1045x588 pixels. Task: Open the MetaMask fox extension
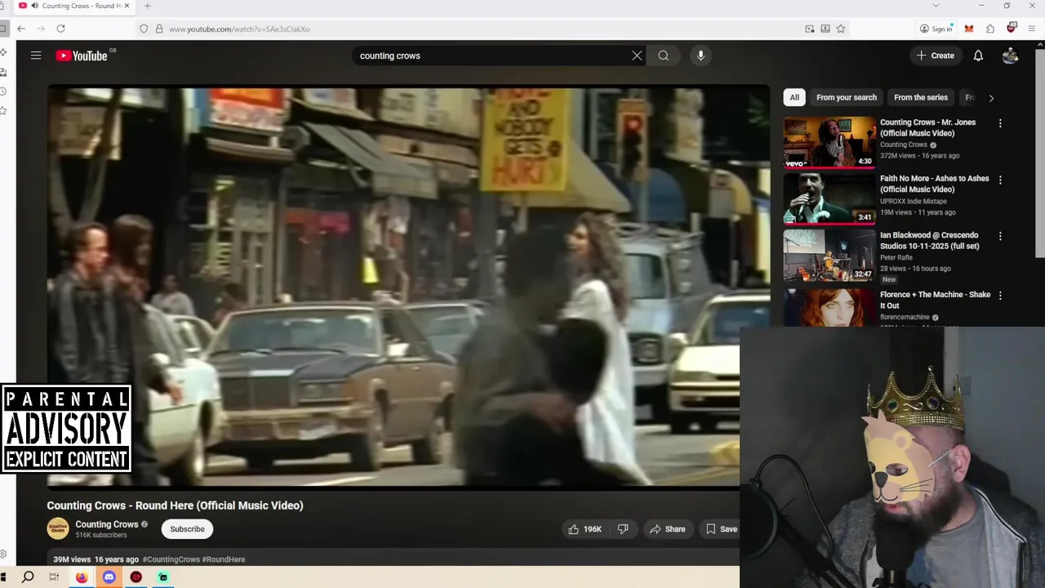pos(968,29)
